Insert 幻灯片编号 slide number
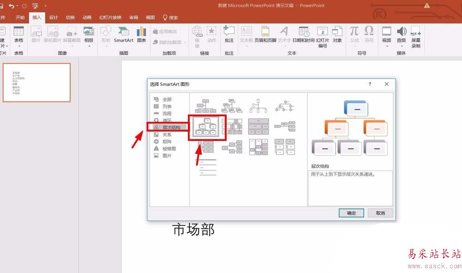The image size is (462, 273). click(322, 37)
